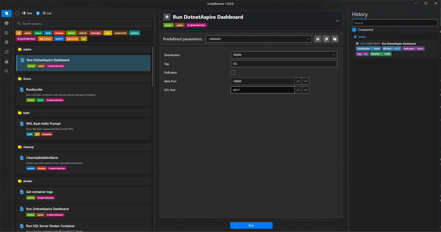Open the lock vault icon in the sidebar
The height and width of the screenshot is (232, 441).
(x=7, y=61)
